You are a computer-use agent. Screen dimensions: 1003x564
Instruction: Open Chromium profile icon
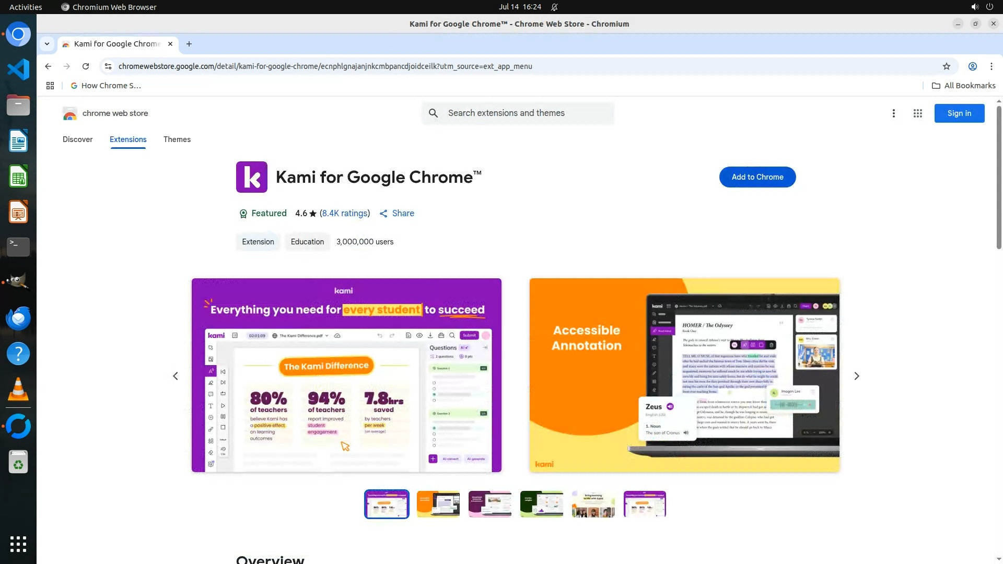(972, 66)
